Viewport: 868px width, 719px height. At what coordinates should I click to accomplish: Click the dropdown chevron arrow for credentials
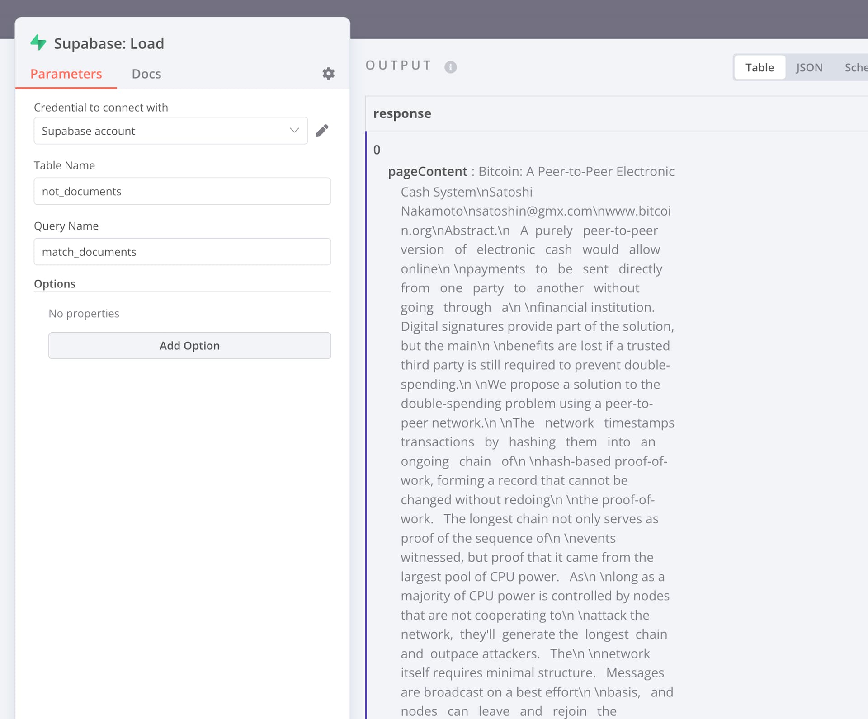[294, 131]
